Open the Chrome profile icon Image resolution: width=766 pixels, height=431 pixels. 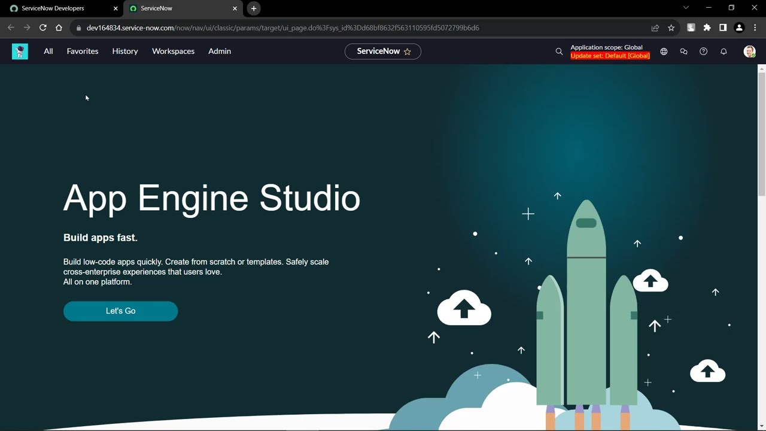739,28
